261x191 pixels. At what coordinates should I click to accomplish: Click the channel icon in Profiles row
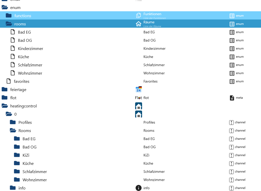click(x=231, y=123)
